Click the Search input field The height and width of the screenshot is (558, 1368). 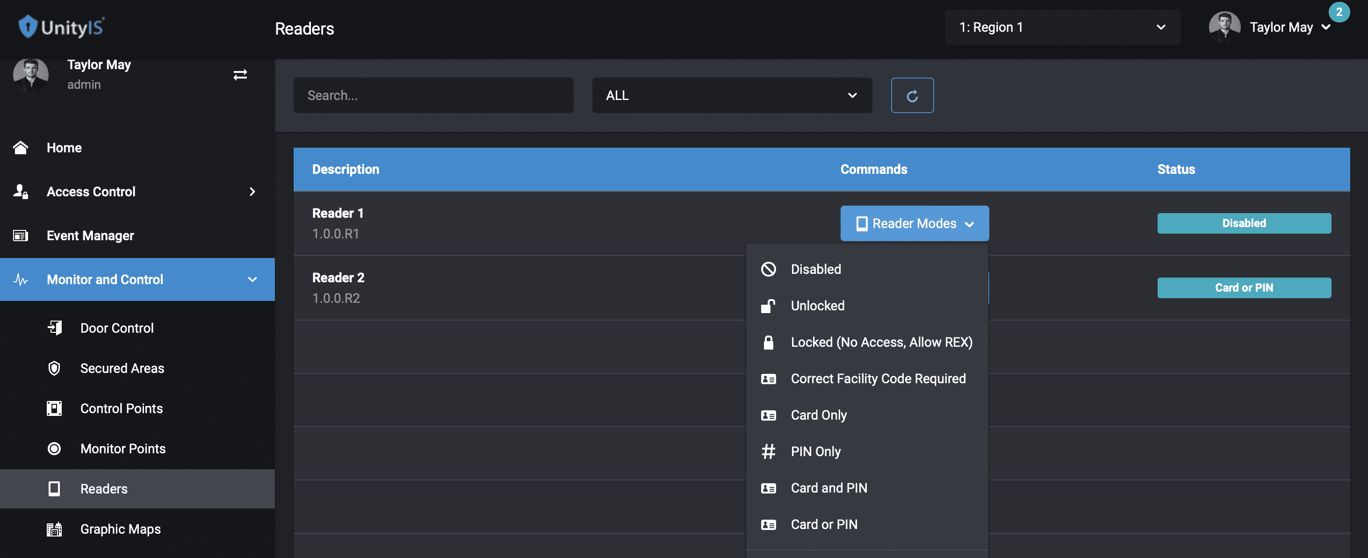pyautogui.click(x=433, y=95)
